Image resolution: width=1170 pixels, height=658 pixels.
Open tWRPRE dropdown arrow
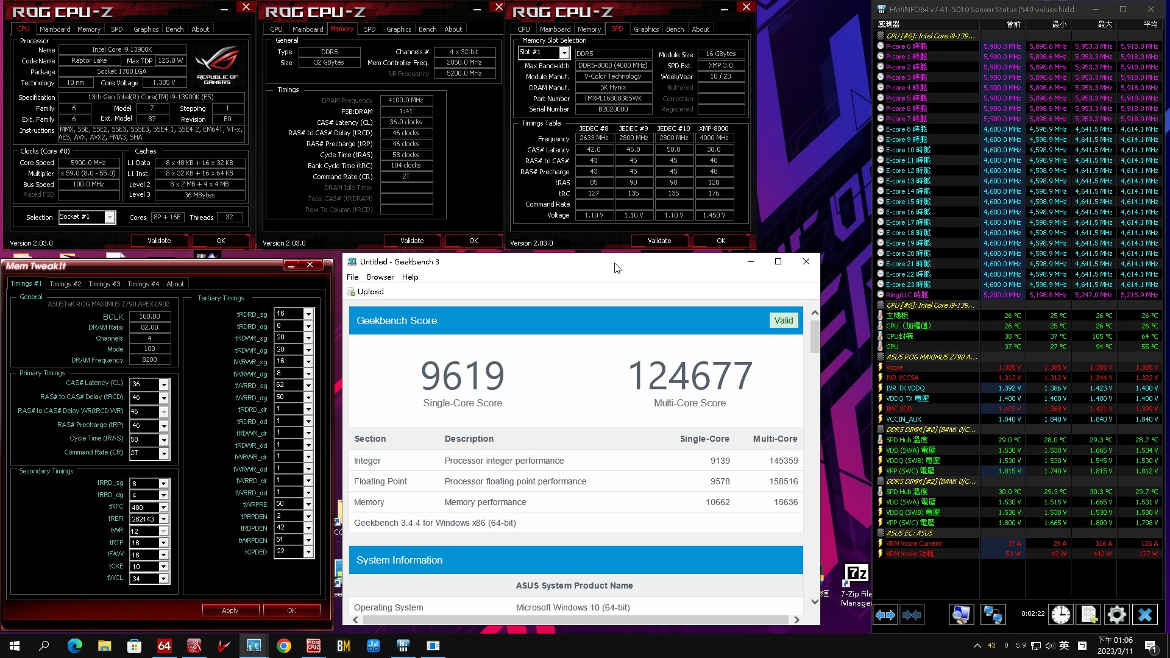(308, 504)
